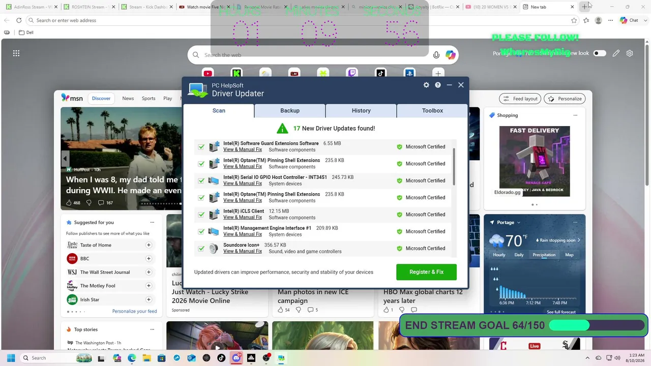This screenshot has height=366, width=651.
Task: Open View & Manual Fix for Soundcore Icon+
Action: tap(243, 252)
